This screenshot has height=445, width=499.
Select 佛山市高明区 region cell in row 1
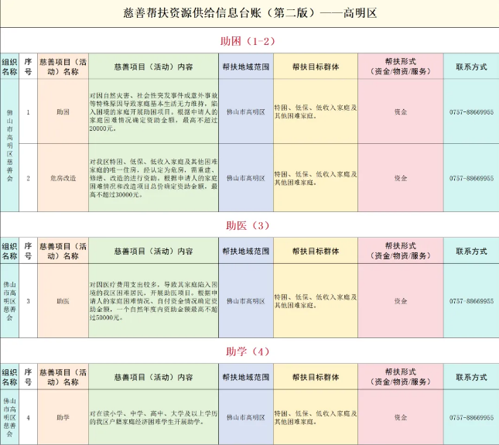[246, 111]
